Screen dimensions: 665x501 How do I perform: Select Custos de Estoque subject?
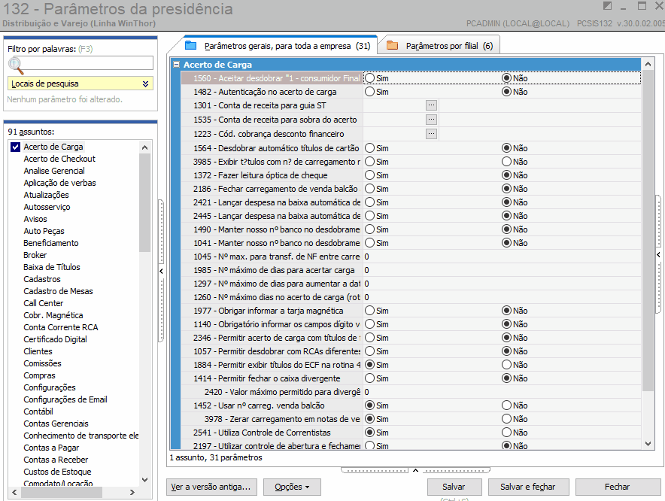pos(57,472)
